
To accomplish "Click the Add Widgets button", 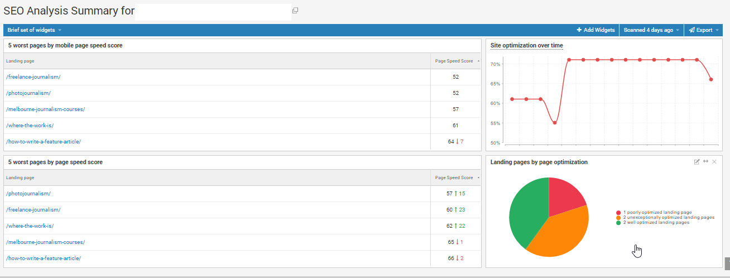I will (x=595, y=30).
